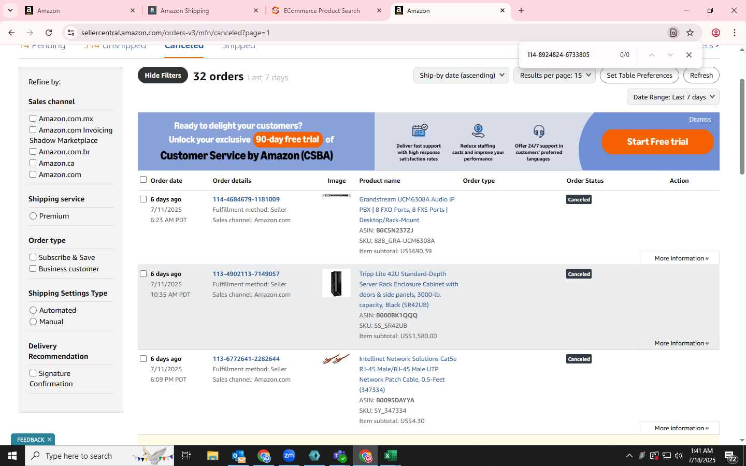Click the find-in-page icon in the address bar

(x=673, y=33)
